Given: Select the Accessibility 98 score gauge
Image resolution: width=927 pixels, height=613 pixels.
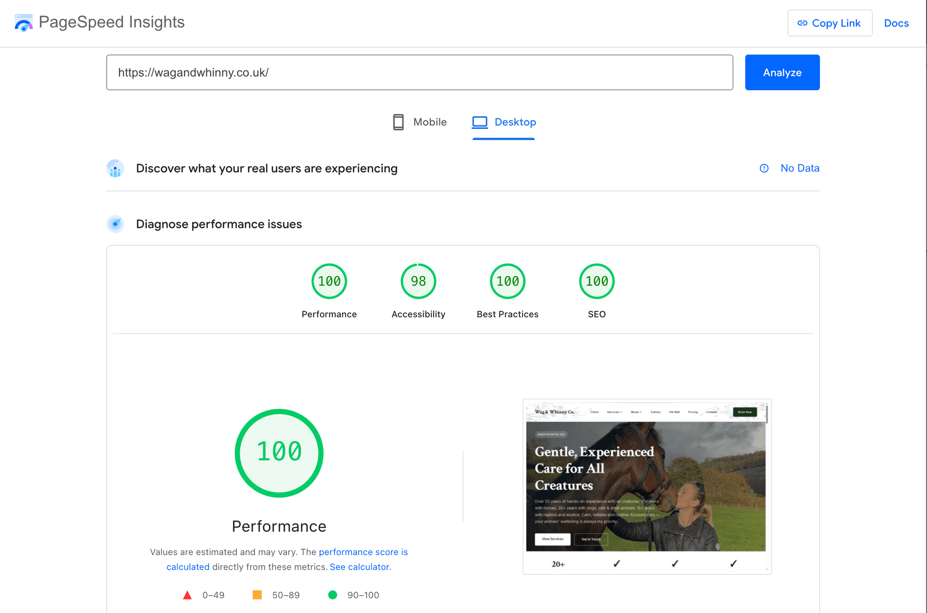Looking at the screenshot, I should pyautogui.click(x=418, y=281).
